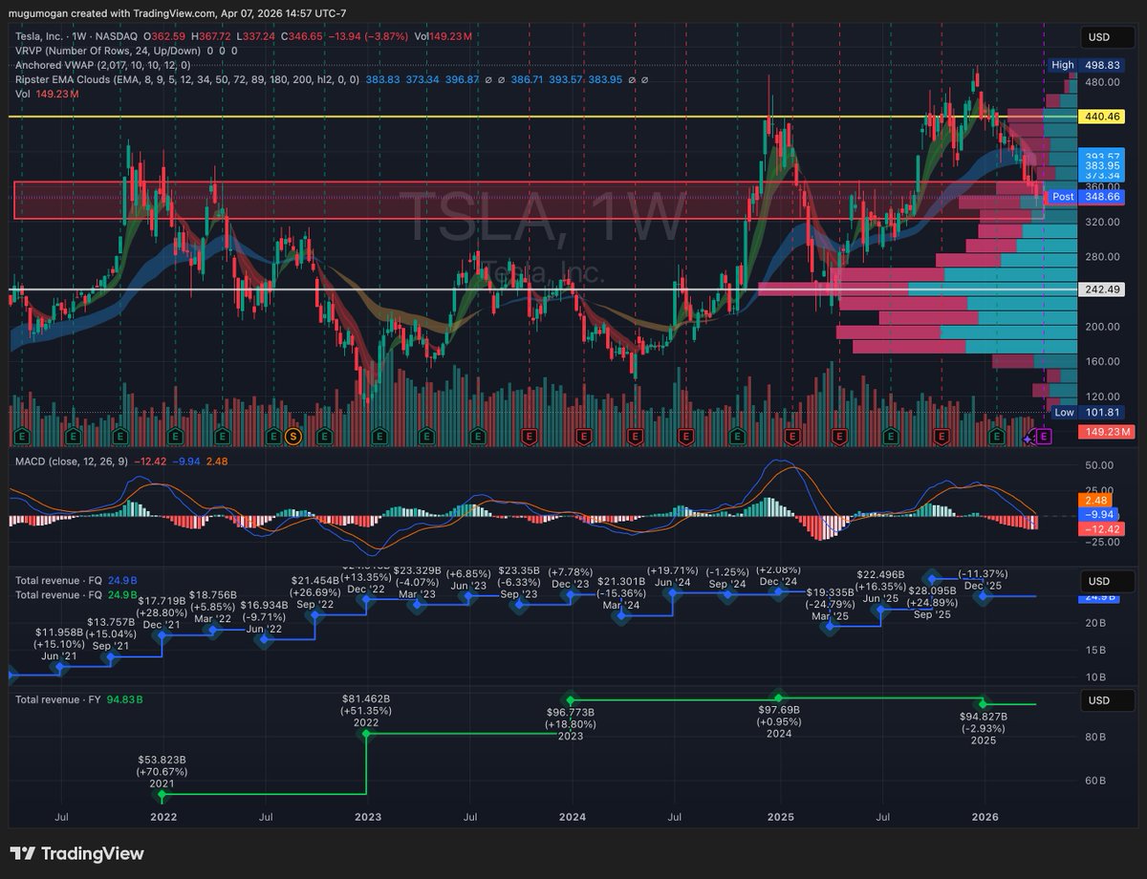The image size is (1147, 879).
Task: Click the sparkle icon beside purple E marker
Action: point(1029,438)
